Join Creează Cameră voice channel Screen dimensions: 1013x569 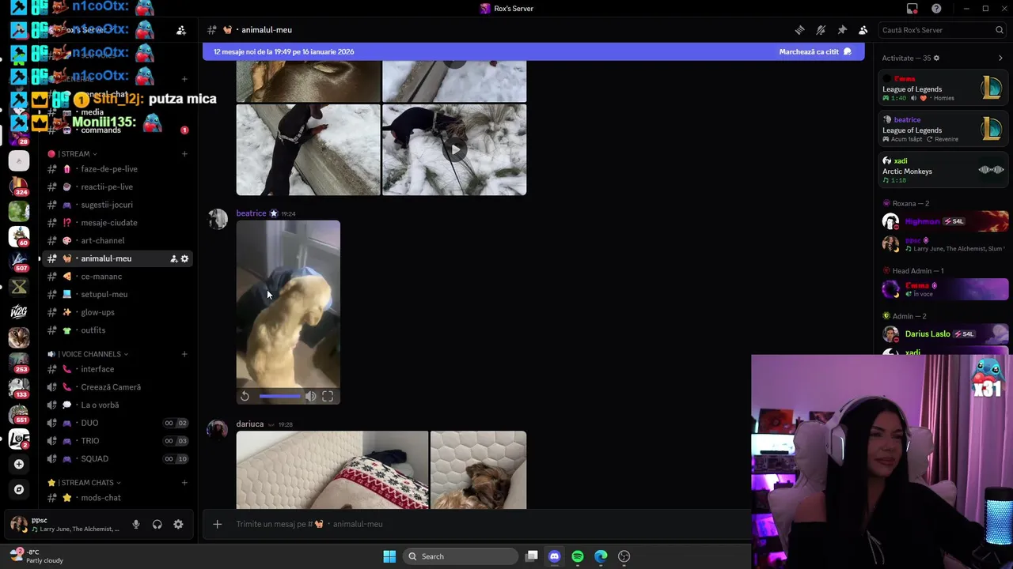117,387
